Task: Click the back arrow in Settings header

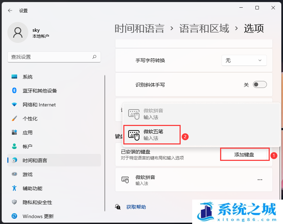Action: tap(10, 10)
